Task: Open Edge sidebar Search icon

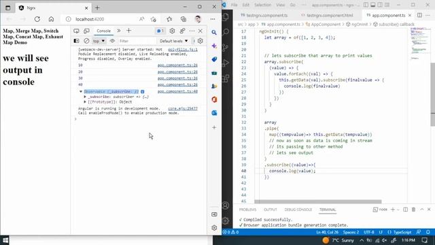Action: click(214, 33)
